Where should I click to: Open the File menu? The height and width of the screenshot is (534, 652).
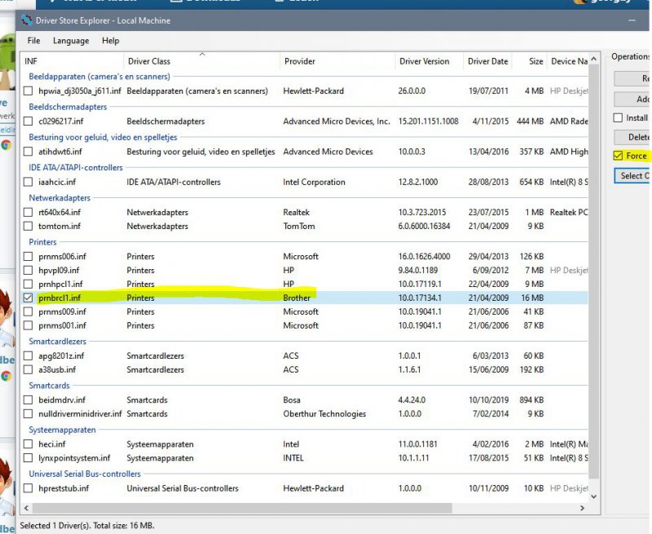[x=33, y=41]
